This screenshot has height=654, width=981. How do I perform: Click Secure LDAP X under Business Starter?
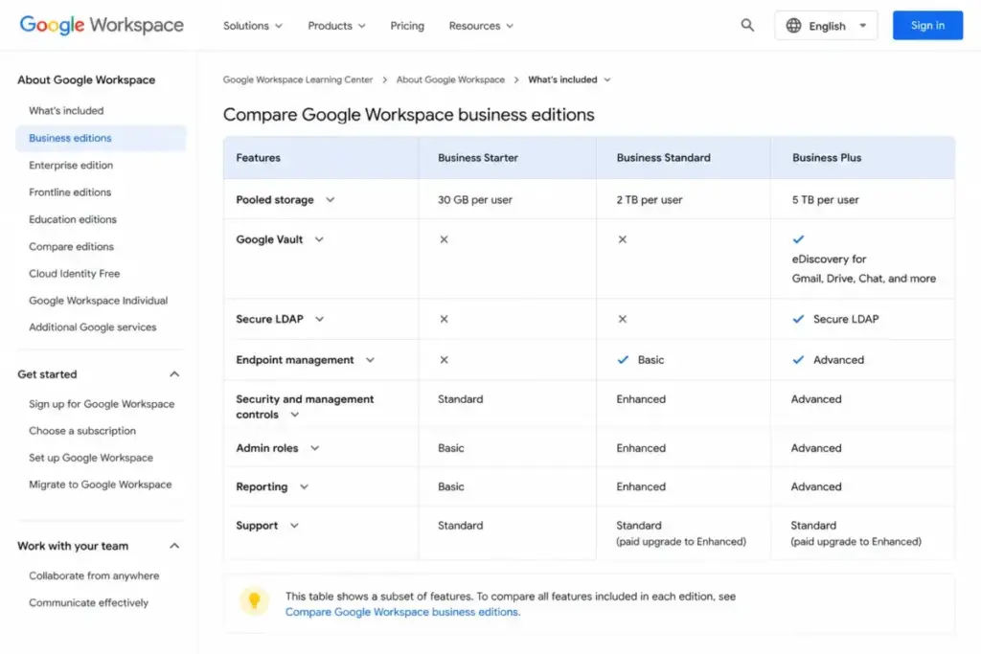pos(444,319)
